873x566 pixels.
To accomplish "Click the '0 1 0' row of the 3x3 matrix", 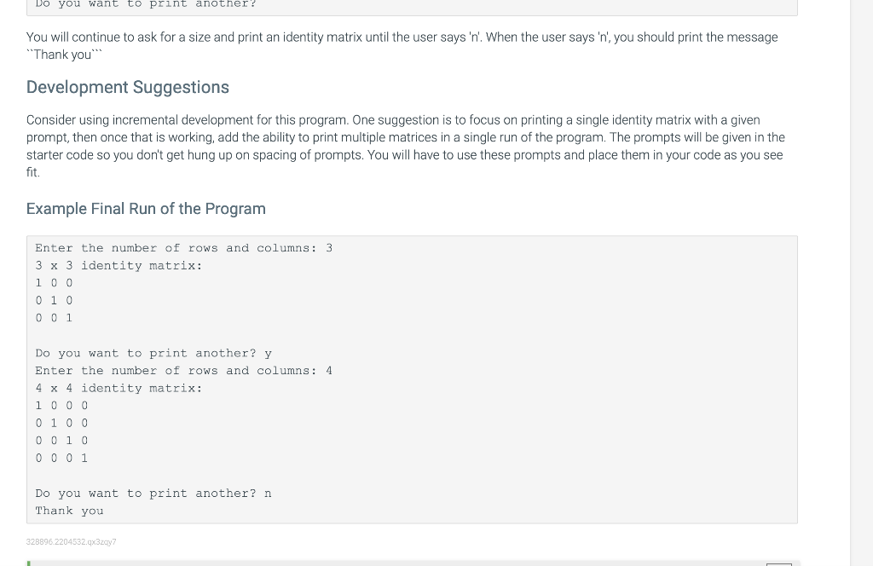I will tap(54, 301).
